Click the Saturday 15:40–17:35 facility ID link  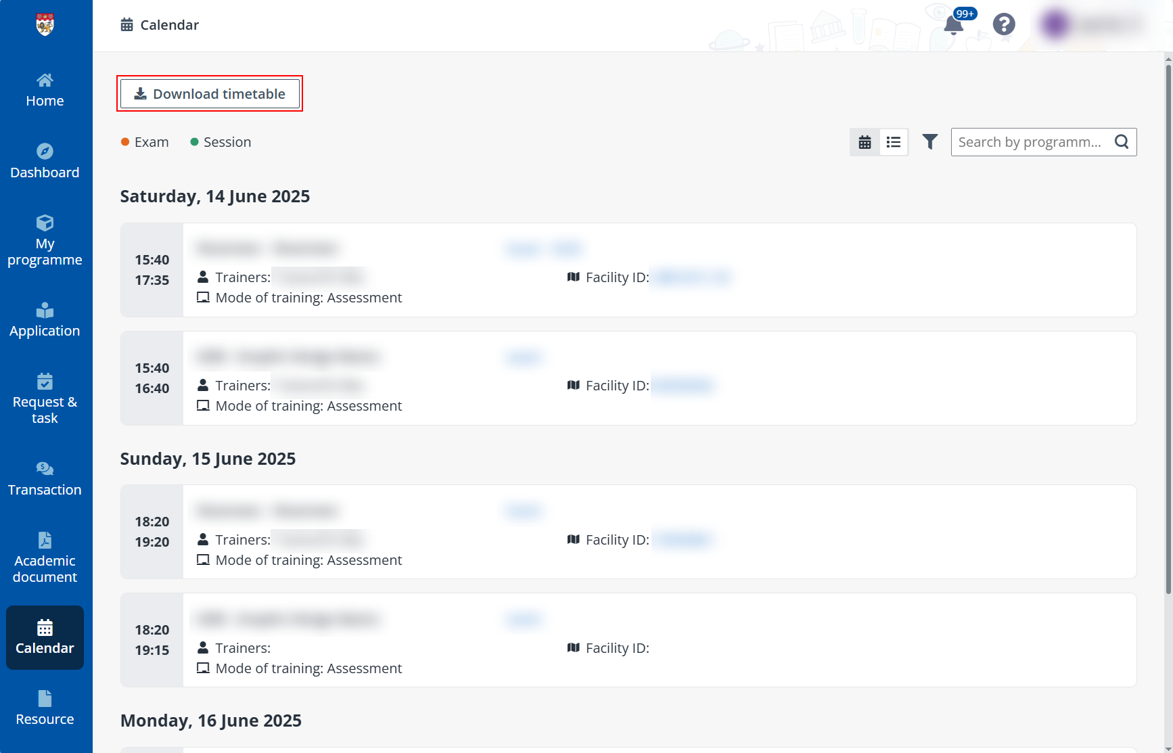pyautogui.click(x=691, y=277)
